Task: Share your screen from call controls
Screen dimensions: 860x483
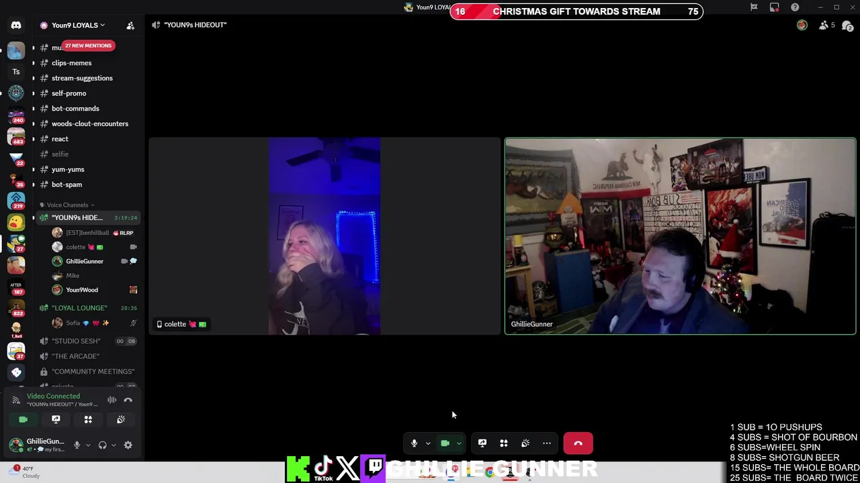Action: (x=482, y=443)
